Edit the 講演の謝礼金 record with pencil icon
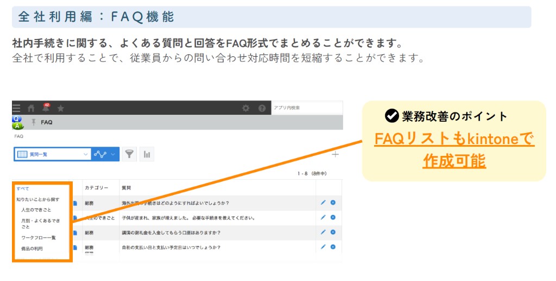The image size is (556, 281). point(323,232)
